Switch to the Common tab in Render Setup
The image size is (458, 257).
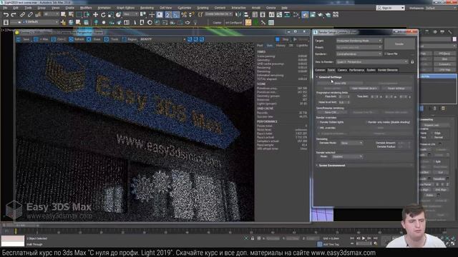point(320,70)
